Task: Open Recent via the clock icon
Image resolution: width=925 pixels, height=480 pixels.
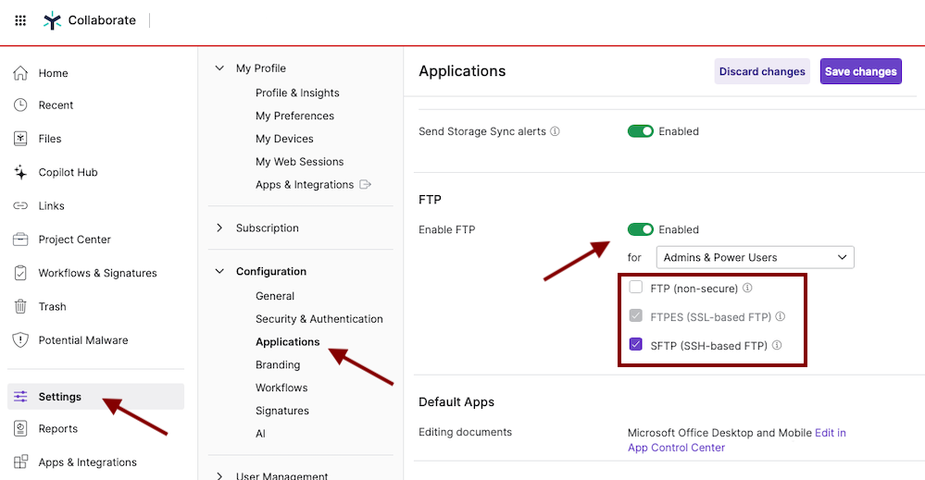Action: click(20, 105)
